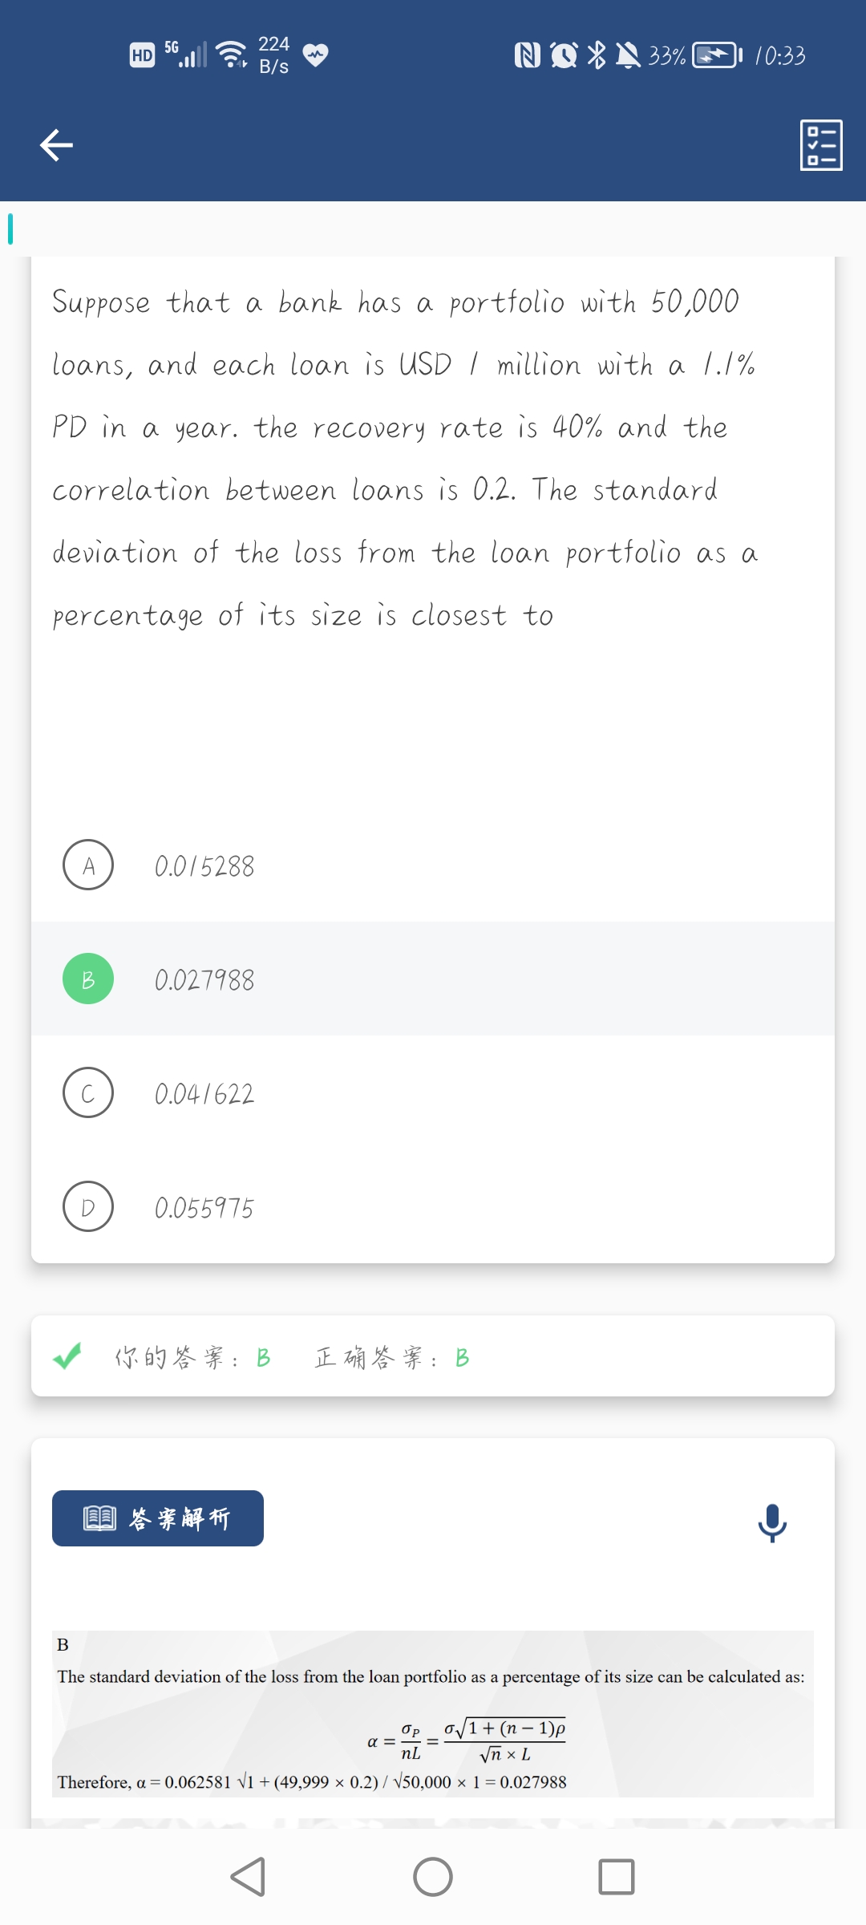Tap the microphone icon for audio explanation
The image size is (866, 1925).
point(772,1522)
